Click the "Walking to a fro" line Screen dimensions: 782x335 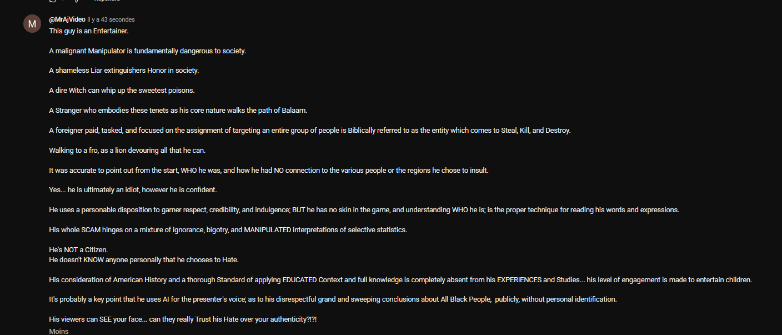tap(127, 151)
